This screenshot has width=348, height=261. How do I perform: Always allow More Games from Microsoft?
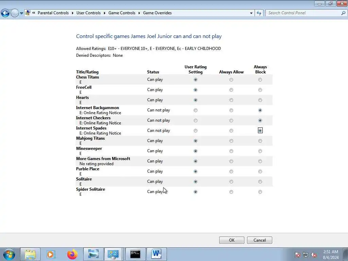coord(231,161)
